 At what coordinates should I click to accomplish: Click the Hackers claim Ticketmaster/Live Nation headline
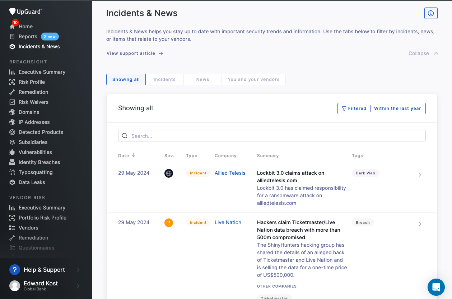click(299, 230)
